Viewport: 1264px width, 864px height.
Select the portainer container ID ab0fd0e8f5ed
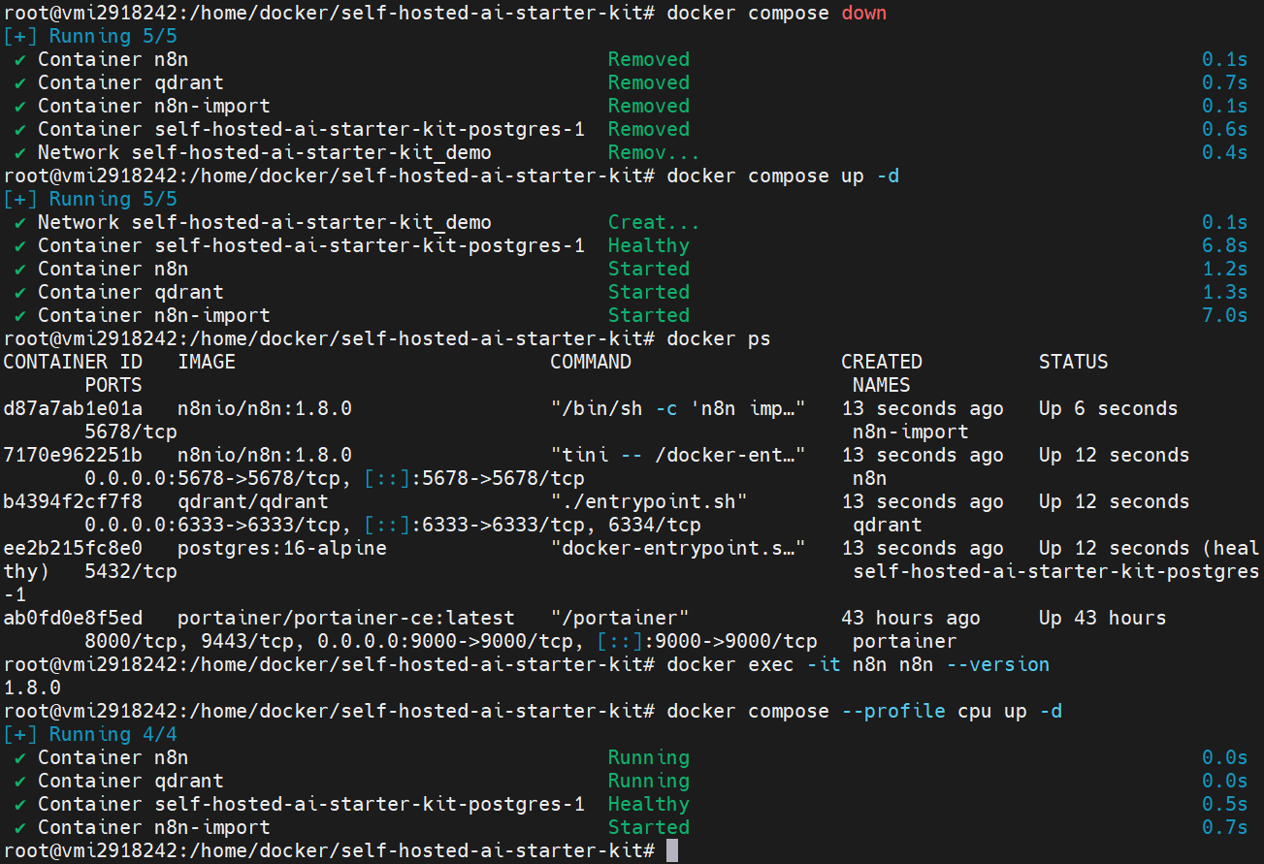pos(73,618)
